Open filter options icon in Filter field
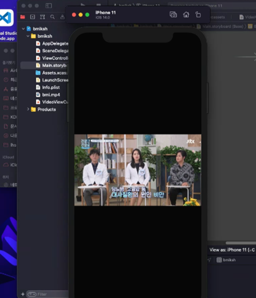This screenshot has height=298, width=256. [32, 294]
